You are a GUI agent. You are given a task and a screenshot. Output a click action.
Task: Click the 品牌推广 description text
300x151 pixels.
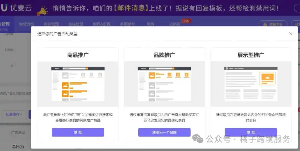pyautogui.click(x=164, y=117)
